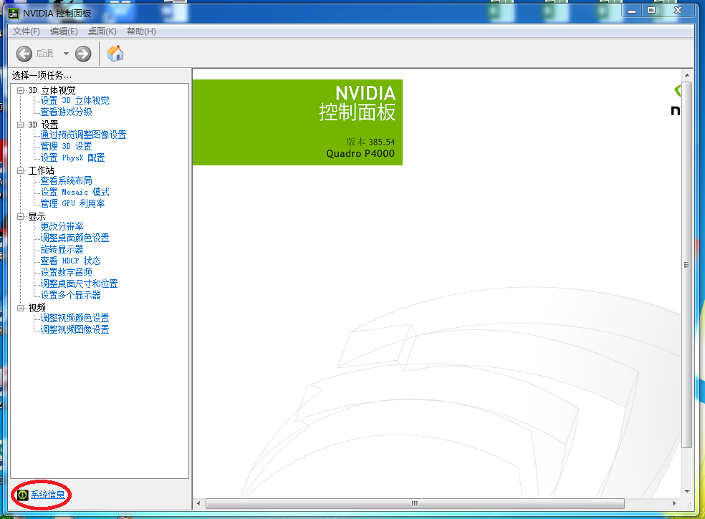Select 调整桌面尺寸和位置
This screenshot has width=705, height=519.
(x=79, y=283)
